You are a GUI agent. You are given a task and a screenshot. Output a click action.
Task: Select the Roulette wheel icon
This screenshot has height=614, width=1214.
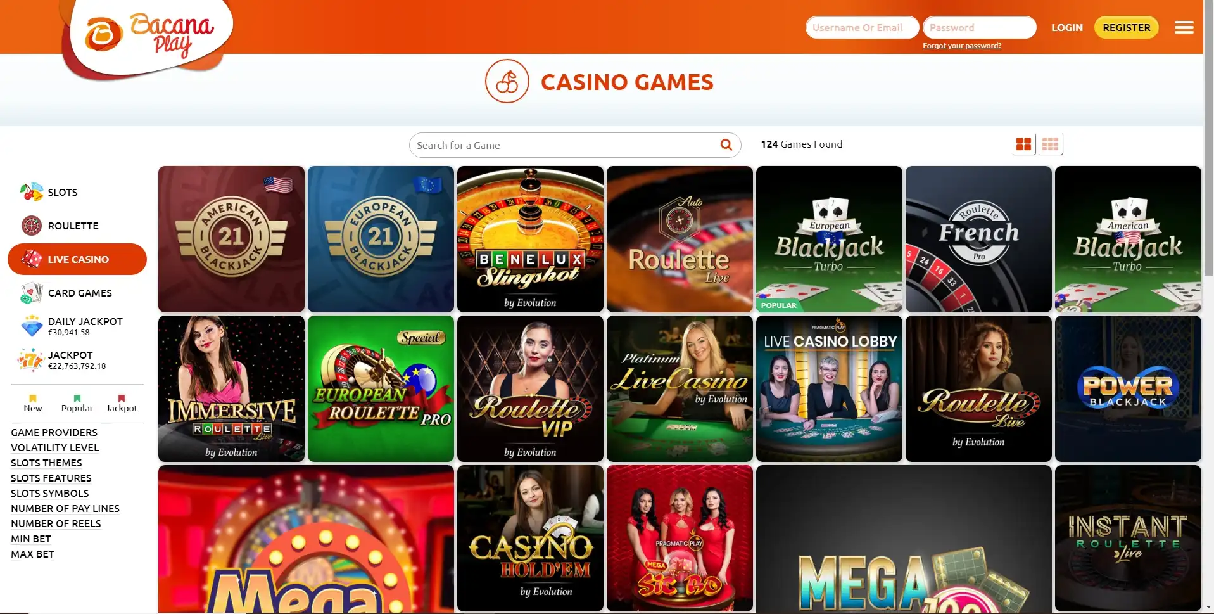[32, 226]
